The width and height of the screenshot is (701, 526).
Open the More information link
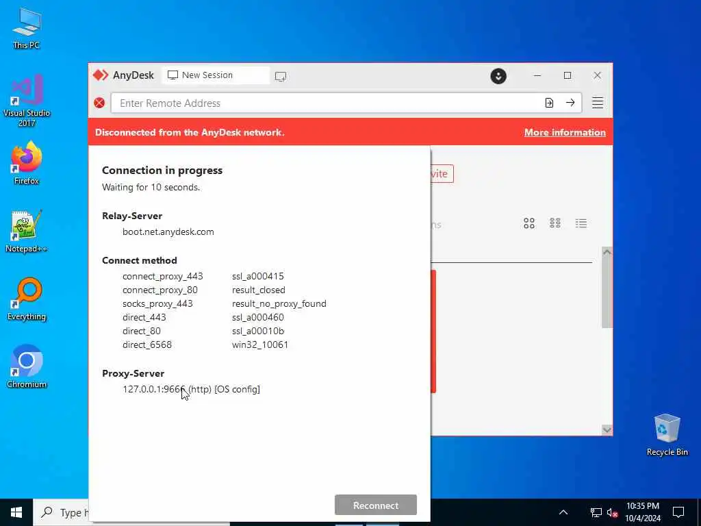(x=565, y=132)
